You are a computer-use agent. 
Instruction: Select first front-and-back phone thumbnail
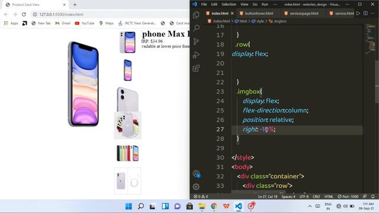(128, 42)
